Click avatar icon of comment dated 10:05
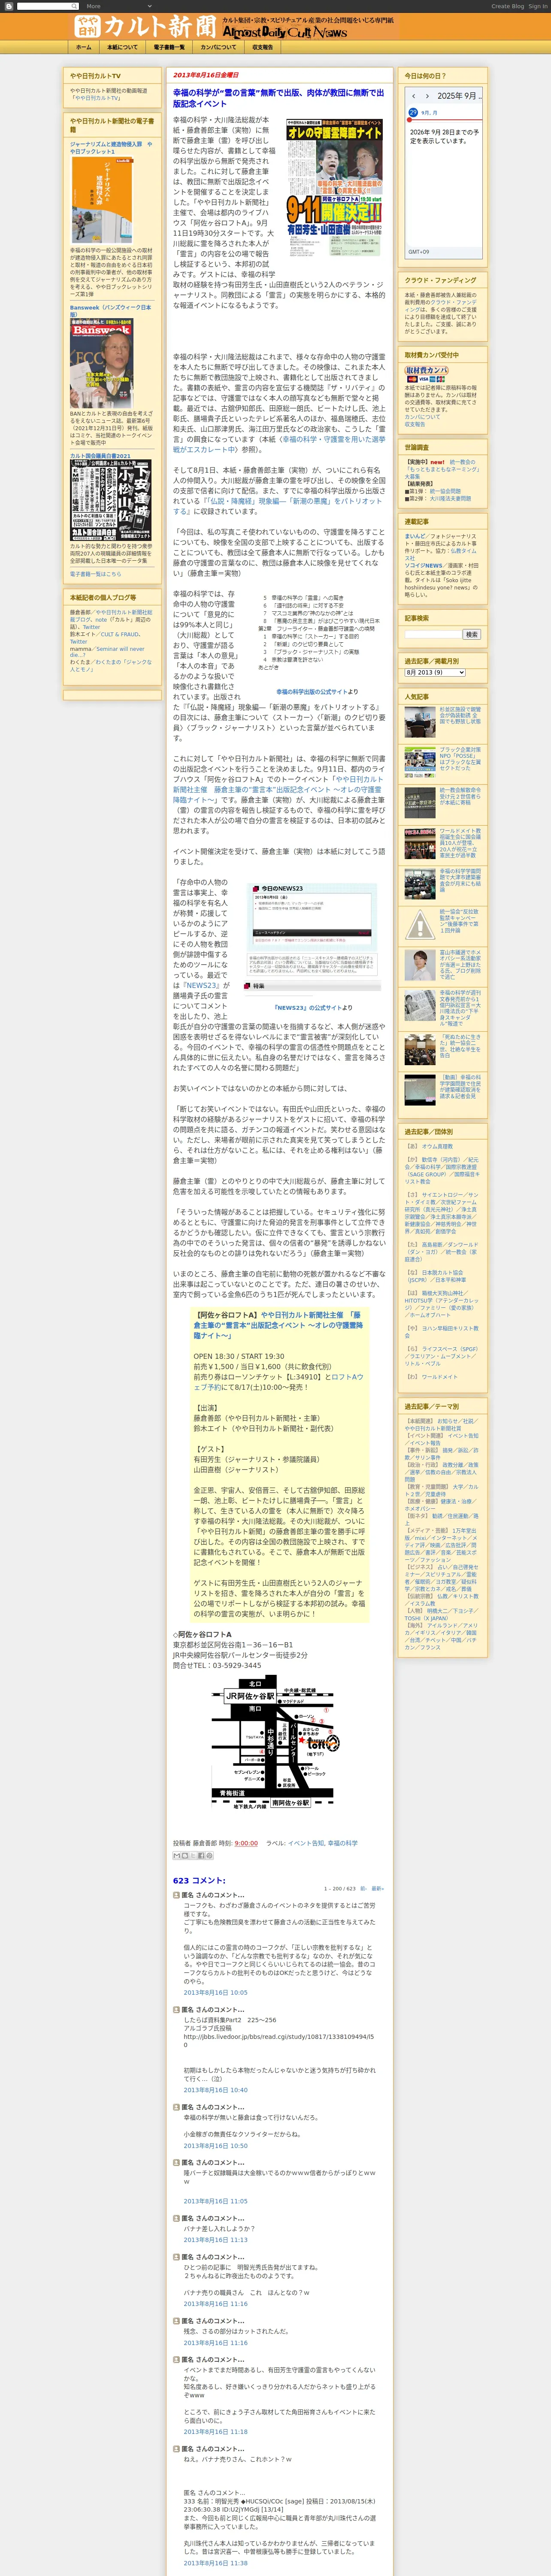Screen dimensions: 551x2576 click(176, 1895)
